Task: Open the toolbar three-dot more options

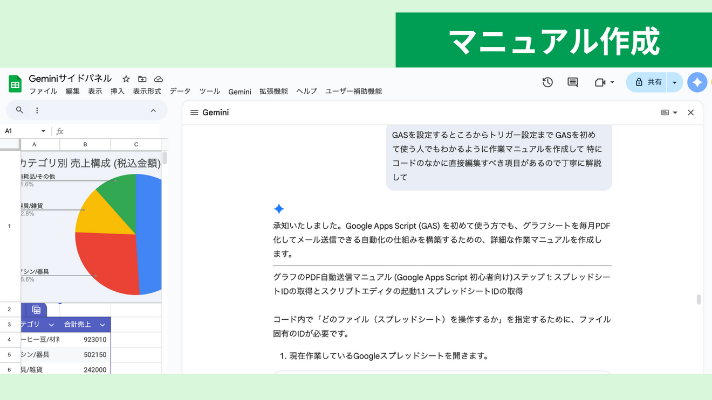Action: click(x=37, y=110)
